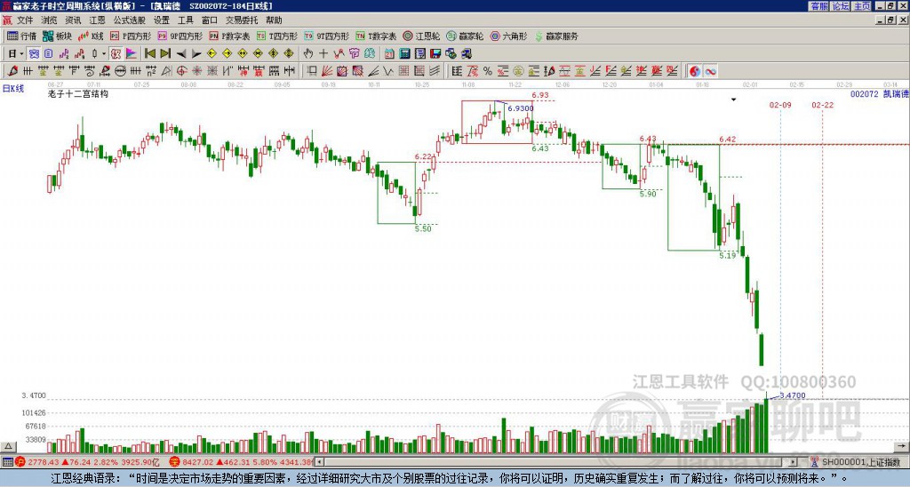Open the 9P四方形 tool

click(x=180, y=36)
